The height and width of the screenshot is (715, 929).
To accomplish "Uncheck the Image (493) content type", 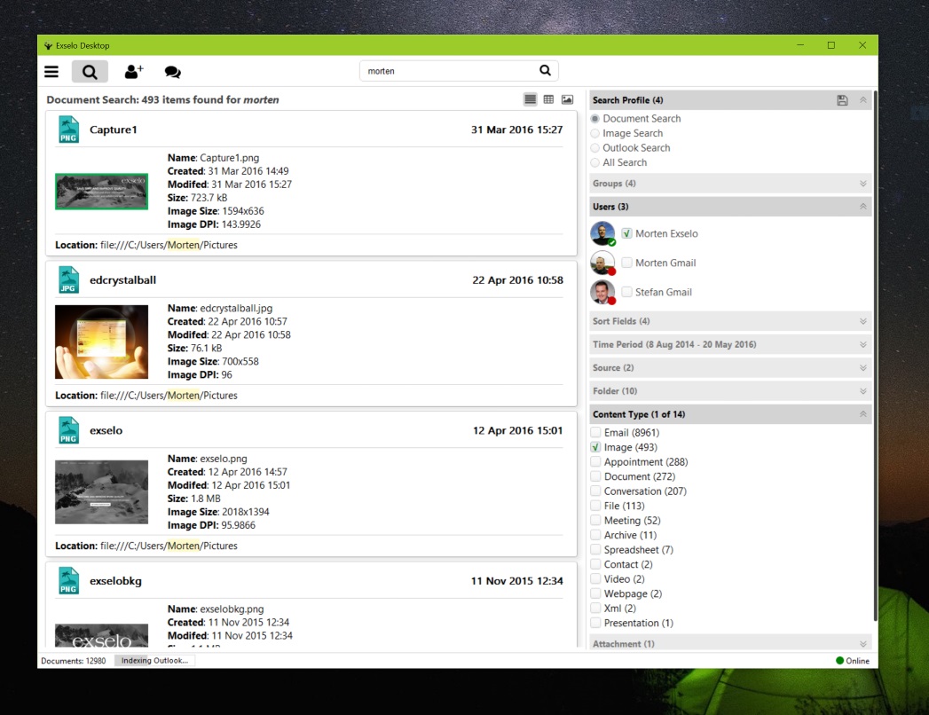I will point(595,447).
